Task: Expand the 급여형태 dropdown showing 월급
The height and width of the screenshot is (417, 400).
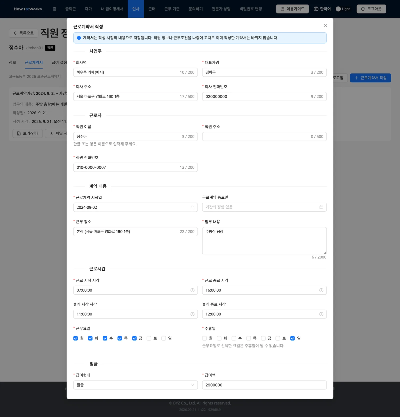Action: pos(135,385)
